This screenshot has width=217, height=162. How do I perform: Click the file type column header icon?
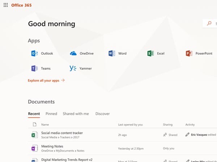tap(35, 125)
